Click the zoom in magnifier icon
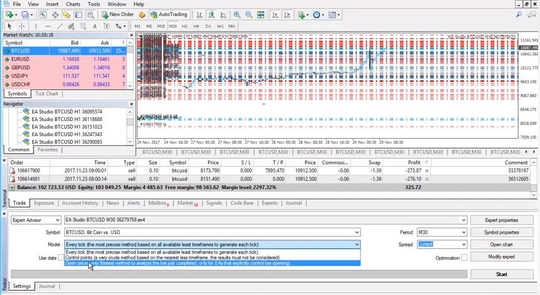This screenshot has width=540, height=295. tap(237, 14)
